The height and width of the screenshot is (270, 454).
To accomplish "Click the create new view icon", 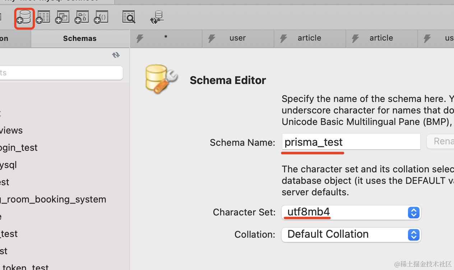I will point(62,18).
